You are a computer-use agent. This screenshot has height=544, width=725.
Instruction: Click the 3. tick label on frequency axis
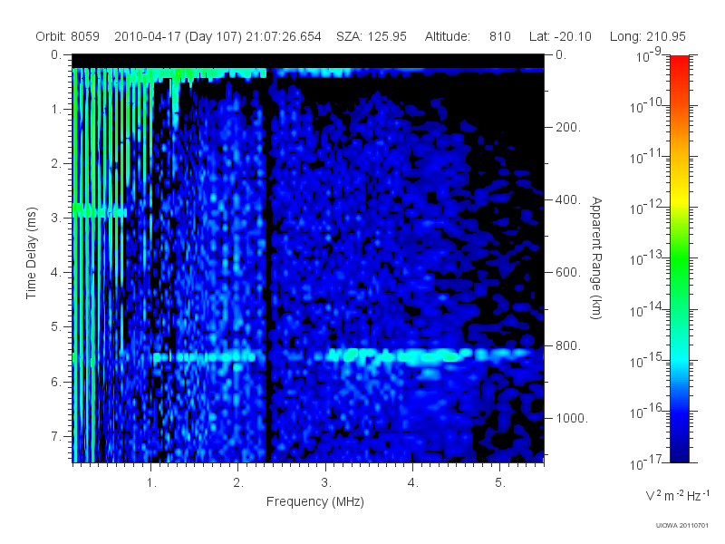tap(326, 483)
